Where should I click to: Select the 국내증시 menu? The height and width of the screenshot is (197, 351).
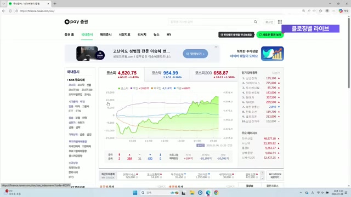coord(87,34)
